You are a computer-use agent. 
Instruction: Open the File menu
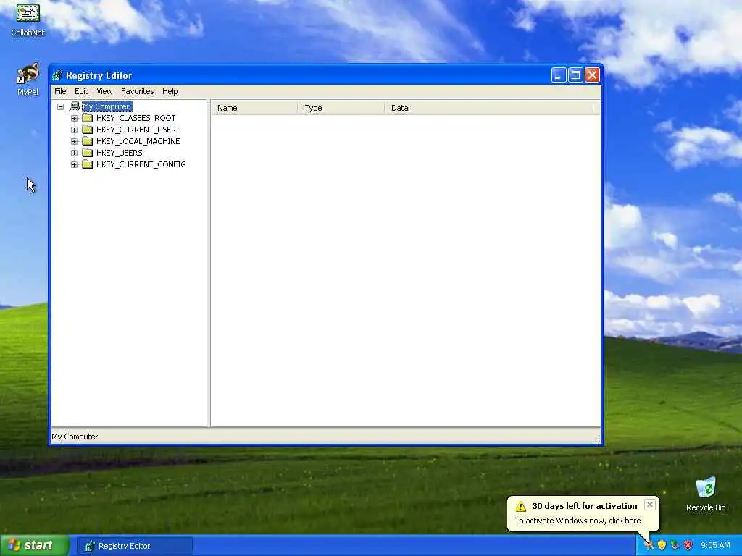click(60, 91)
